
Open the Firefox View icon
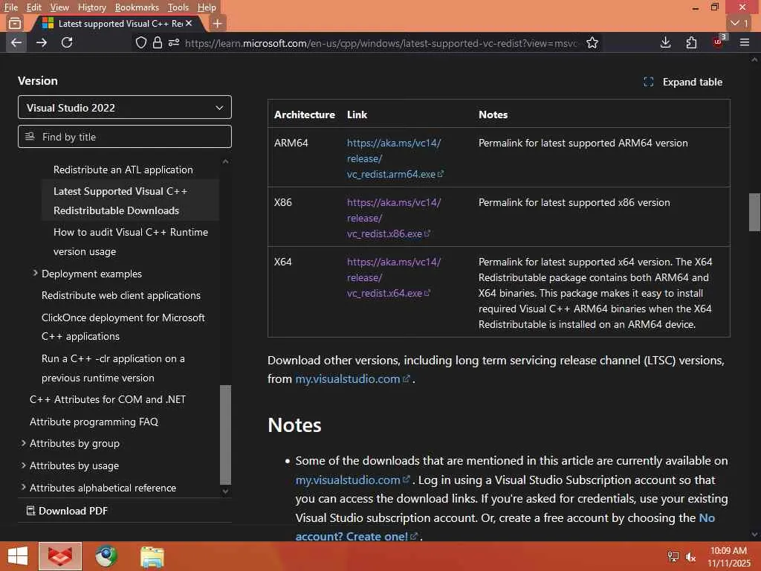click(15, 23)
